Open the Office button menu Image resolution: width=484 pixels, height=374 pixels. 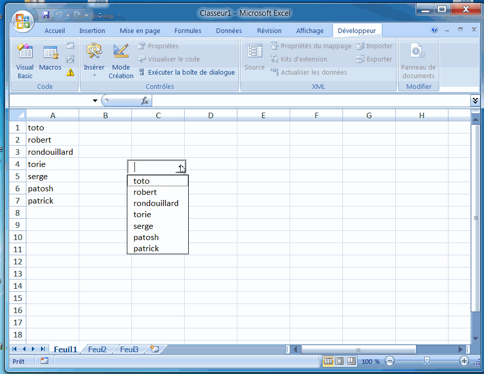coord(22,22)
